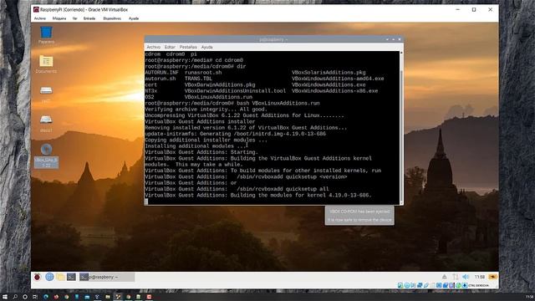Open Cortana circle on Windows taskbar

(x=25, y=297)
